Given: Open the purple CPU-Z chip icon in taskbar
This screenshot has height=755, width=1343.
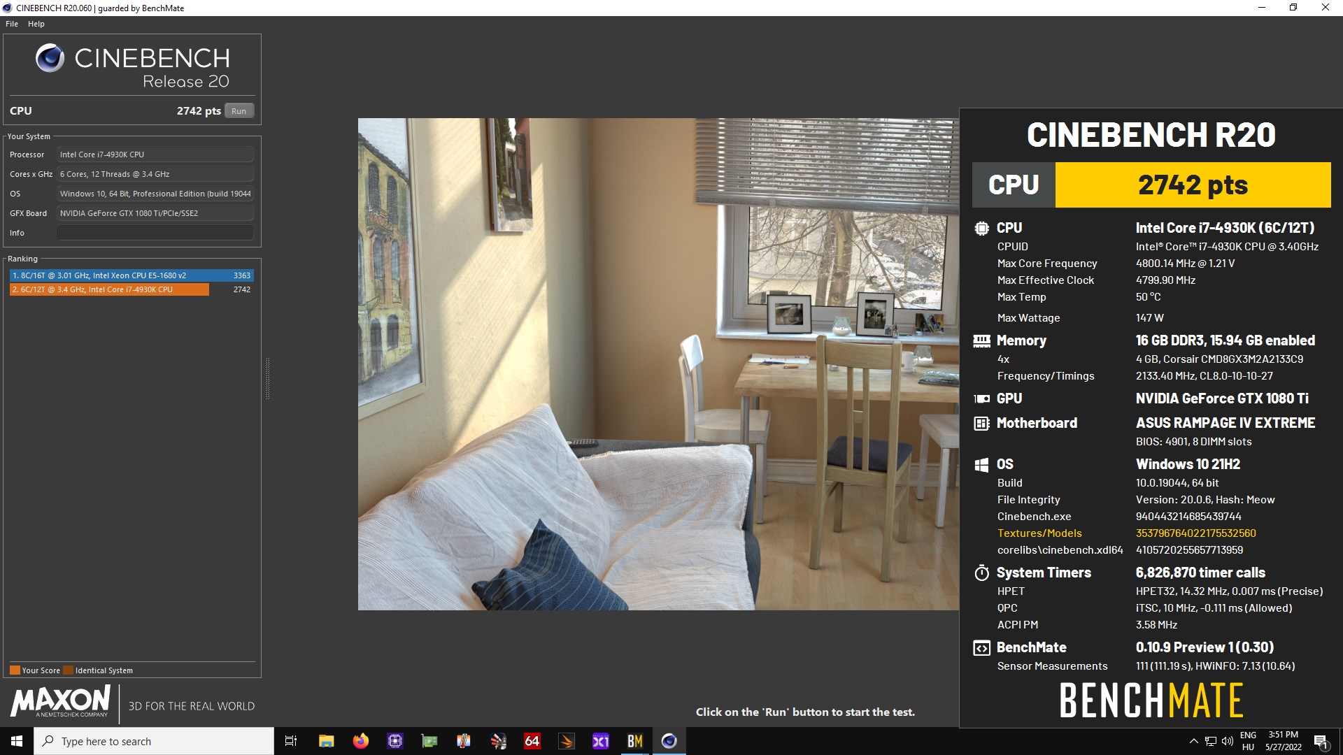Looking at the screenshot, I should point(395,741).
